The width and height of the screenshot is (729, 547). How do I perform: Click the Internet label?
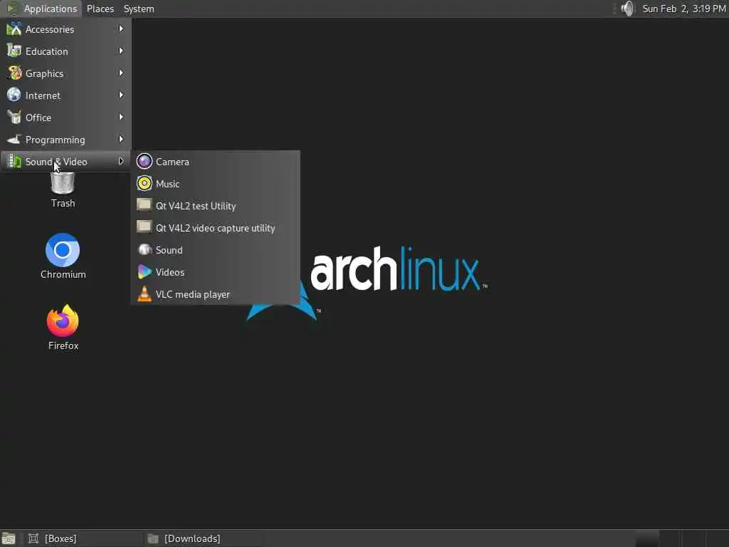click(43, 95)
